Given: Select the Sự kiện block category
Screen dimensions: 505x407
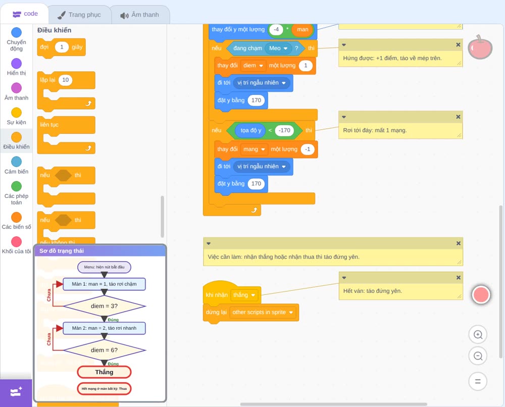Looking at the screenshot, I should pyautogui.click(x=16, y=116).
